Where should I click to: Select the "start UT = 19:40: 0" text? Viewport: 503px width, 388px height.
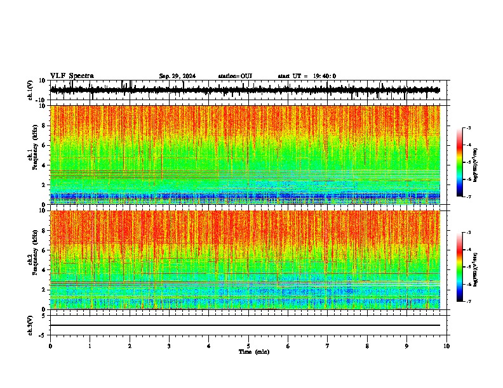point(307,76)
